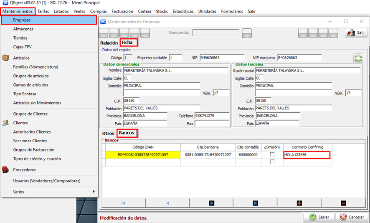Select Empresas in the Mantenimientos menu
This screenshot has height=223, width=370.
[x=49, y=20]
